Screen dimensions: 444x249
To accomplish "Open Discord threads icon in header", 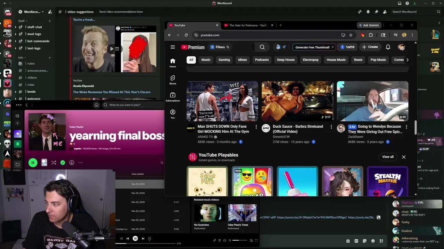I will pyautogui.click(x=360, y=12).
